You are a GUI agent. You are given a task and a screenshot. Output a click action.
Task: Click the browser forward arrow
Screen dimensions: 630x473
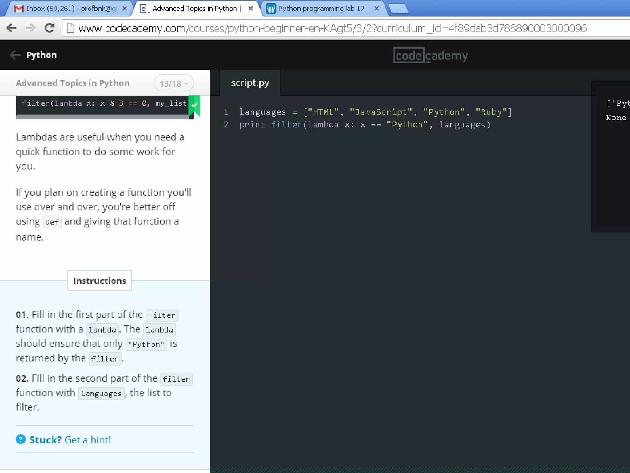[30, 28]
